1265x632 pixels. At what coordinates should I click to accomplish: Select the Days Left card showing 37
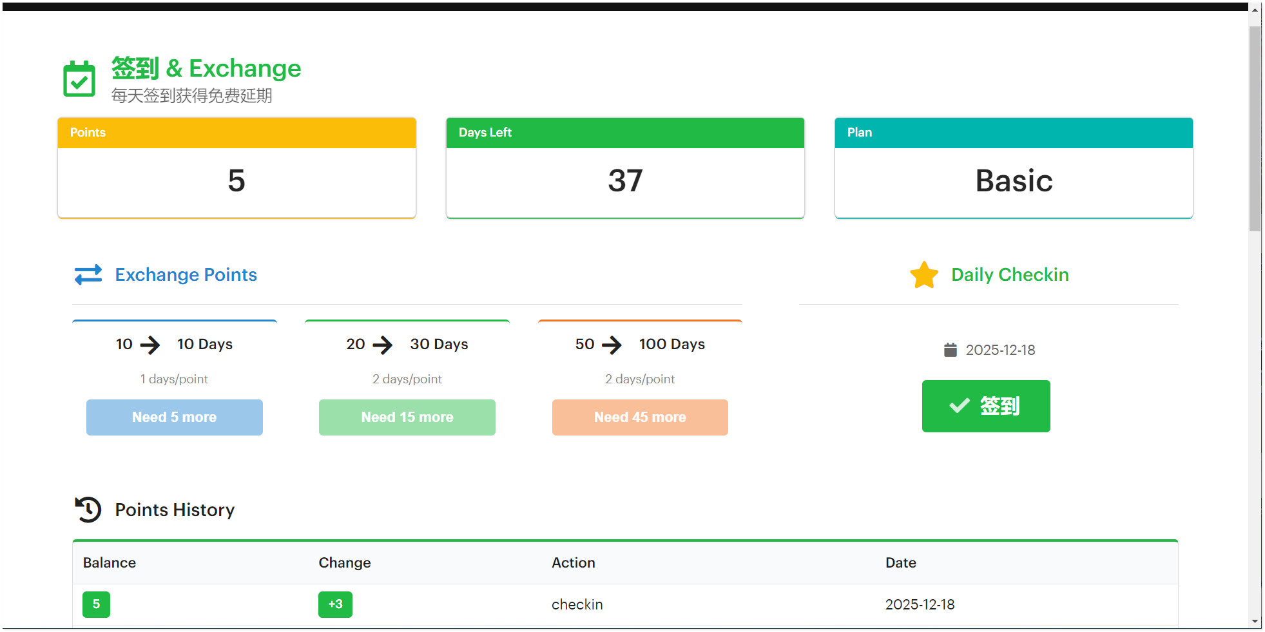(624, 180)
